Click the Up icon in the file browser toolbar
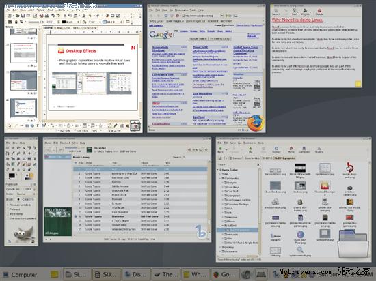 (x=250, y=150)
